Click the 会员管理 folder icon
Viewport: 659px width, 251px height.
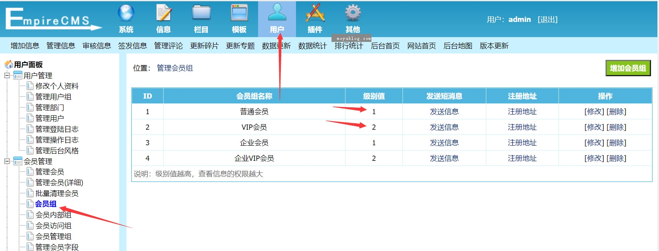18,161
